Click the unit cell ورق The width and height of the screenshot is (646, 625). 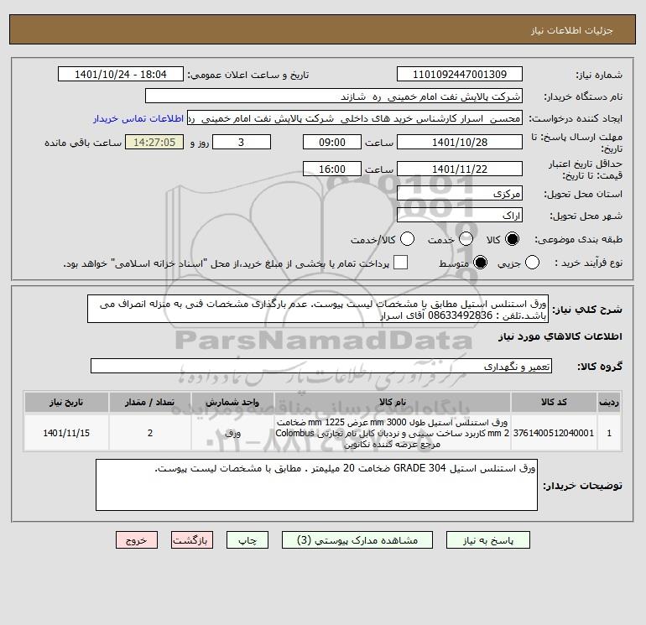232,433
